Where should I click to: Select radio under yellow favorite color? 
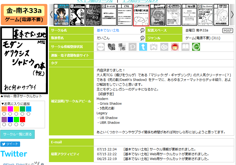tap(16, 114)
